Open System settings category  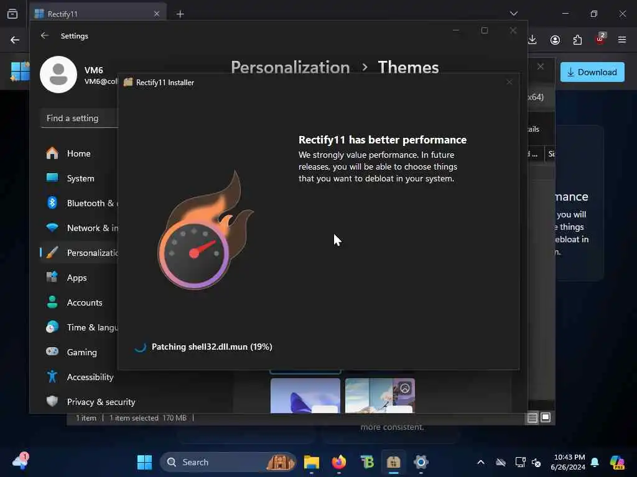coord(79,178)
